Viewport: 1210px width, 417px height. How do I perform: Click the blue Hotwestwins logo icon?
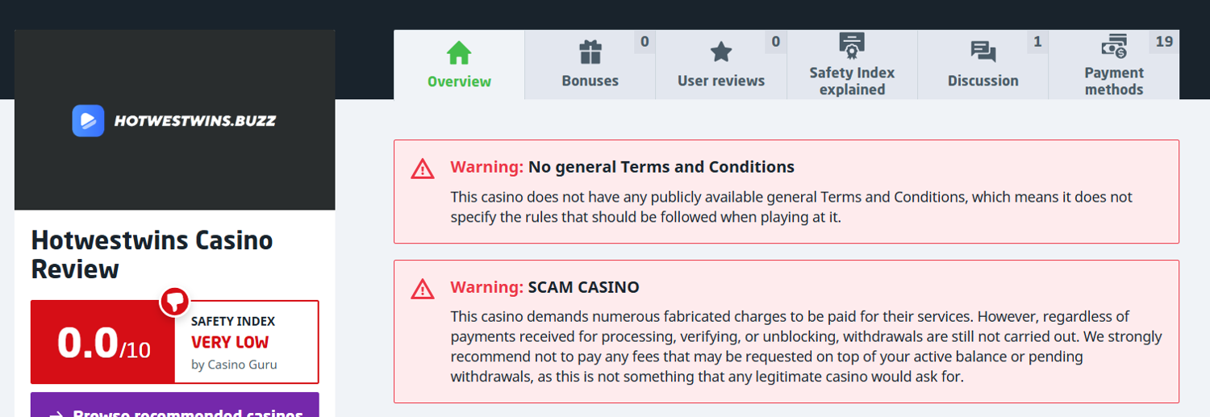click(88, 121)
